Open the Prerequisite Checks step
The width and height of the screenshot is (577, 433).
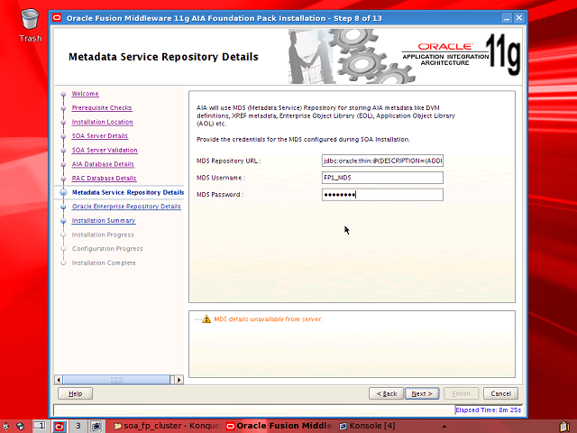click(x=102, y=107)
